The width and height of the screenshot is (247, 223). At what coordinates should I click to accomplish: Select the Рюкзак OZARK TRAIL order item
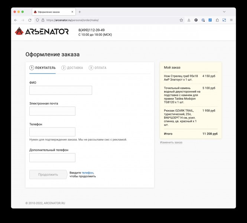(180, 117)
